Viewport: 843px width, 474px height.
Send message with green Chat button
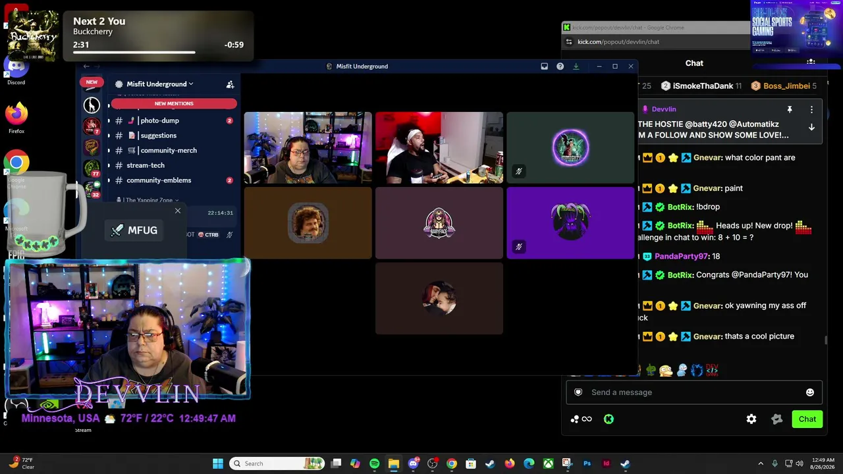pos(807,419)
